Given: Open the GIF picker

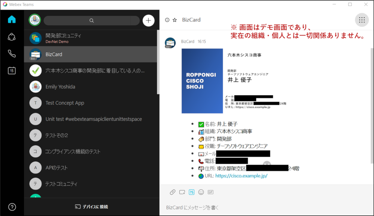Looking at the screenshot, I should tap(210, 192).
